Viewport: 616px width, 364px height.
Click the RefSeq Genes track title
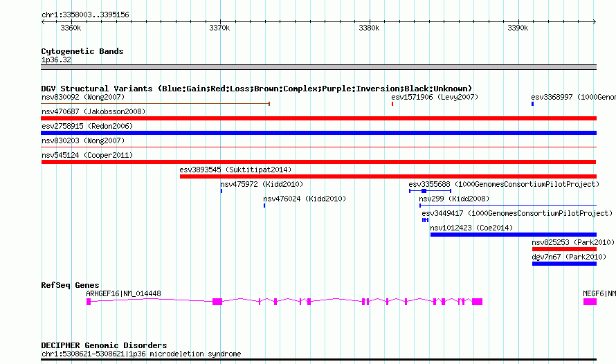pyautogui.click(x=70, y=286)
